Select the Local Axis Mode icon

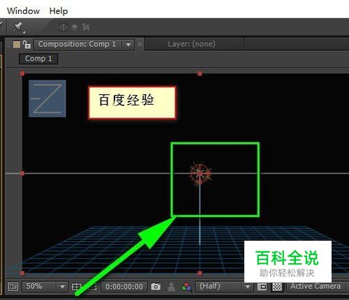pos(64,27)
